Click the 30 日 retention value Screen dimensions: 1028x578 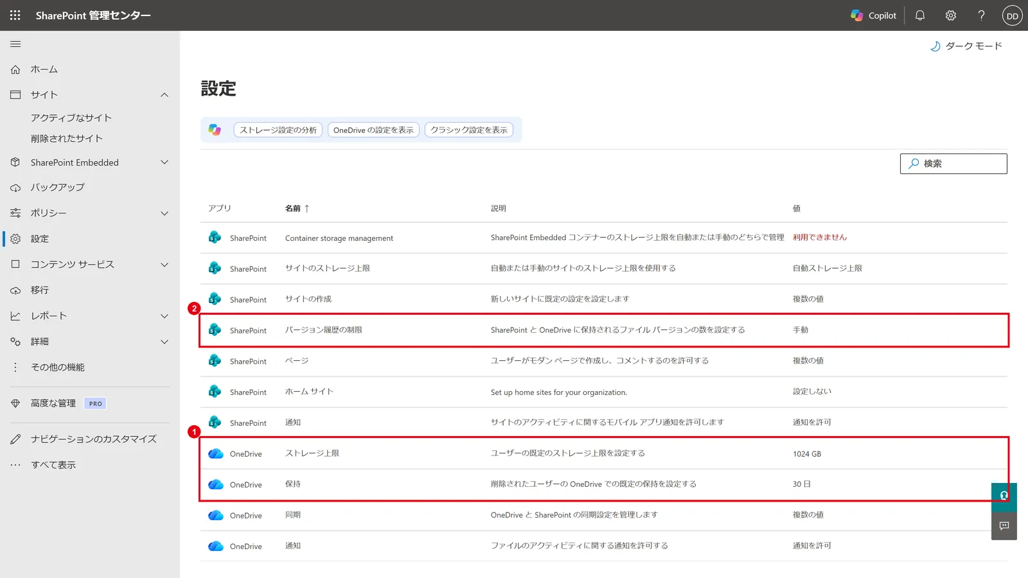pos(802,484)
